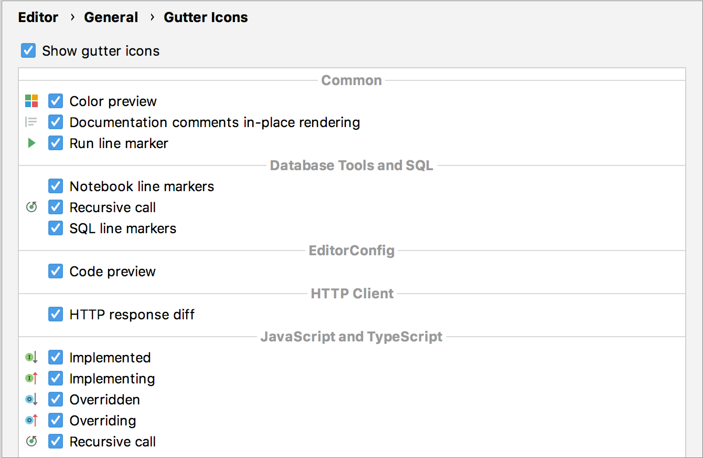The height and width of the screenshot is (458, 703).
Task: Click the green Run line marker triangle icon
Action: [31, 143]
